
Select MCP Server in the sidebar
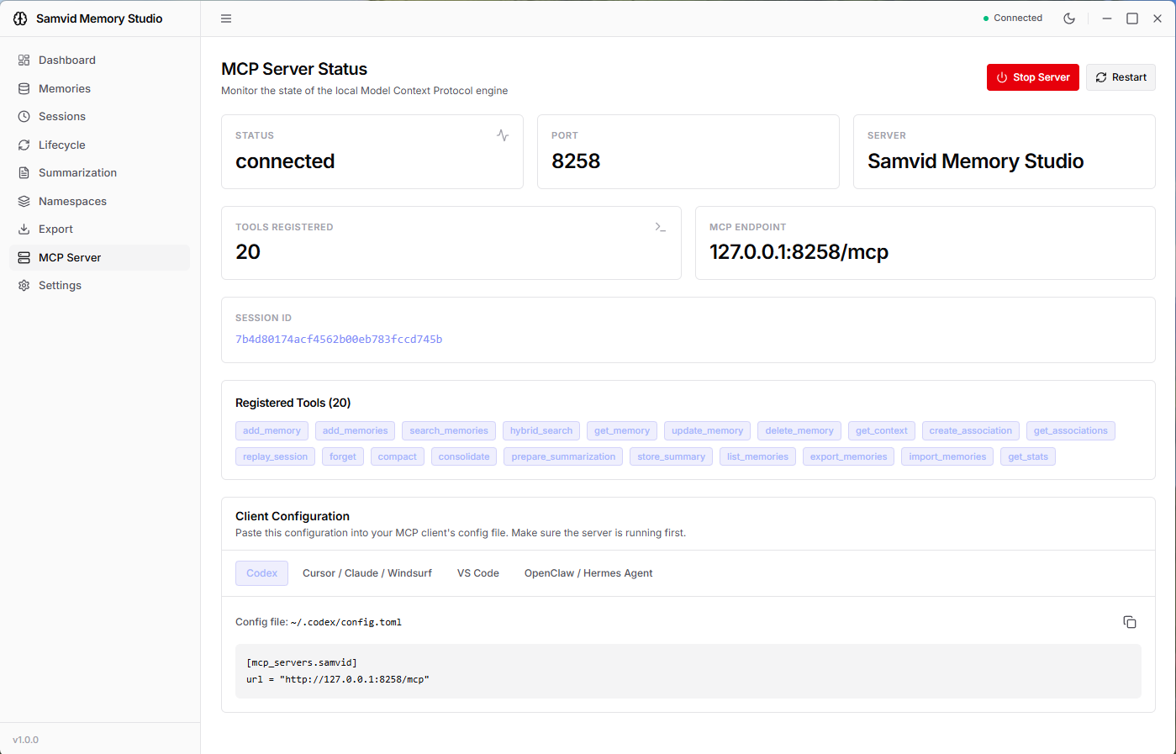(x=99, y=258)
